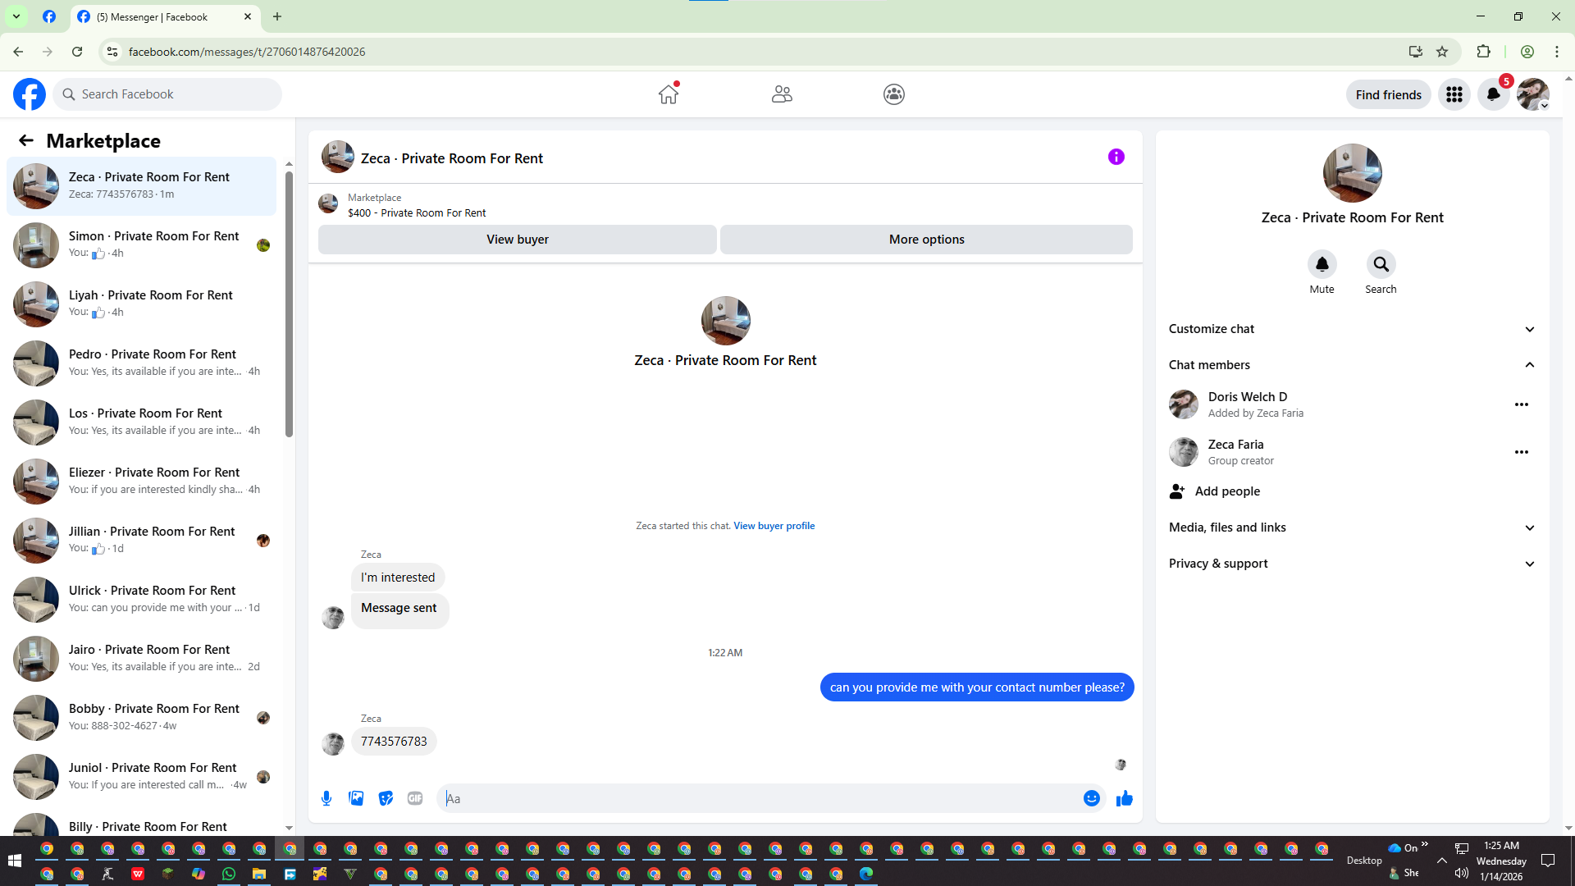Open the Facebook menu grid icon

(x=1454, y=94)
